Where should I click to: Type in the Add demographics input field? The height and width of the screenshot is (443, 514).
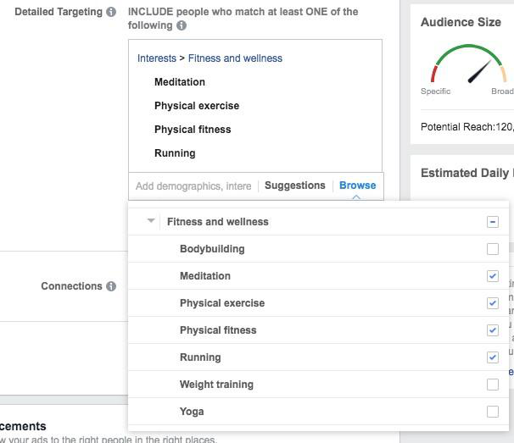193,186
